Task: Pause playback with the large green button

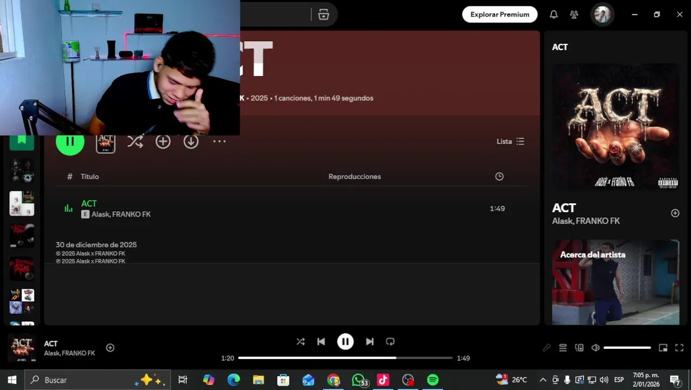Action: [x=70, y=142]
